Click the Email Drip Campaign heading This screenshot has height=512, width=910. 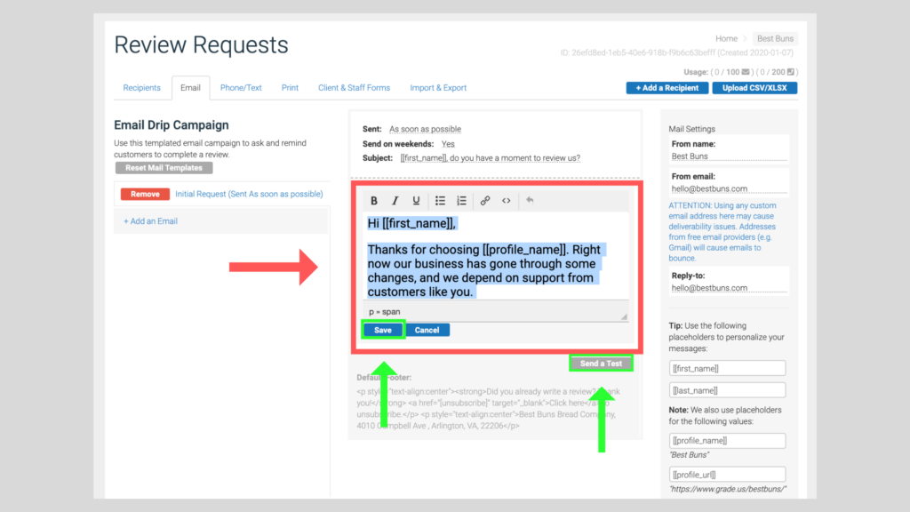(172, 124)
